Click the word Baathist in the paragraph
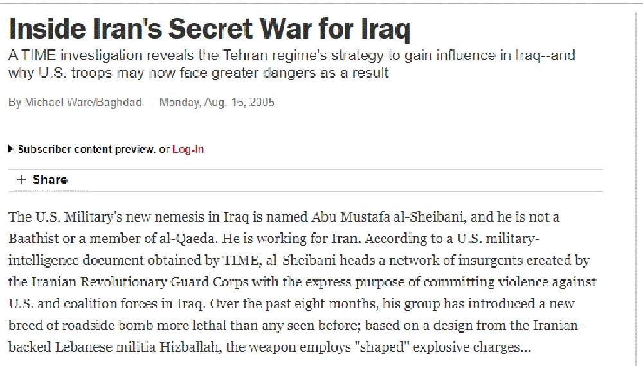Screen dimensions: 643x366 tap(33, 239)
